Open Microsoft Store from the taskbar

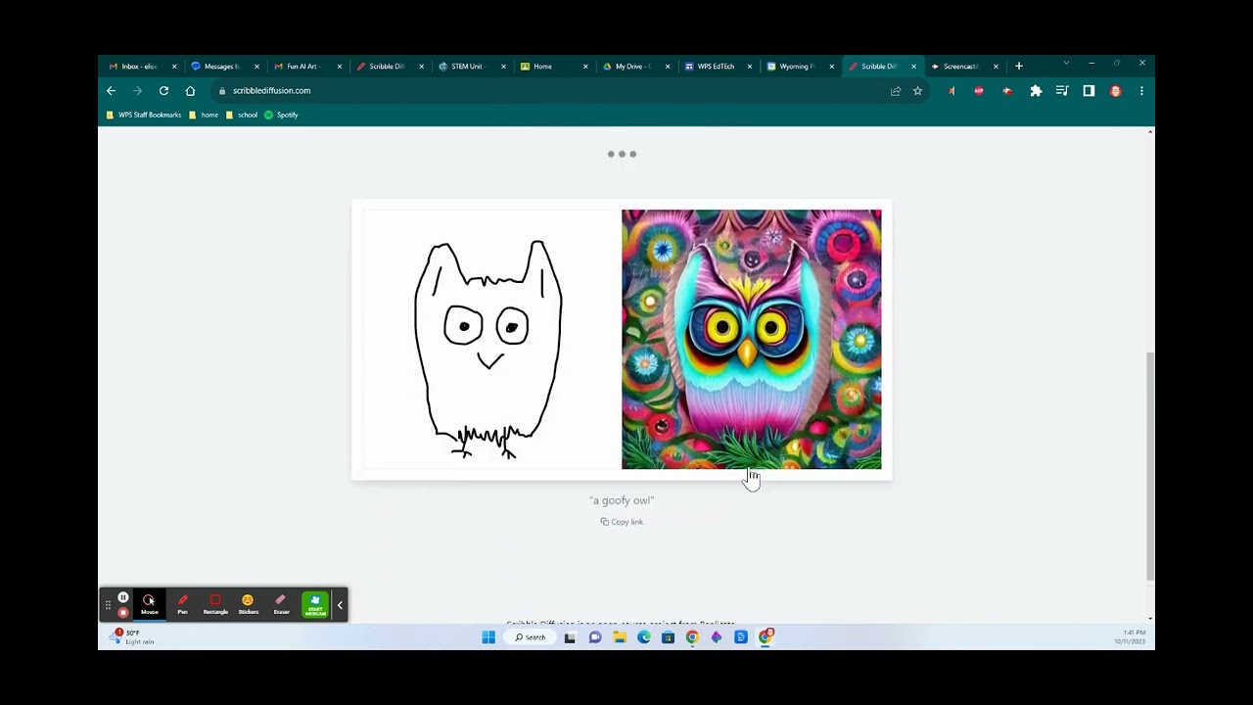click(x=668, y=637)
